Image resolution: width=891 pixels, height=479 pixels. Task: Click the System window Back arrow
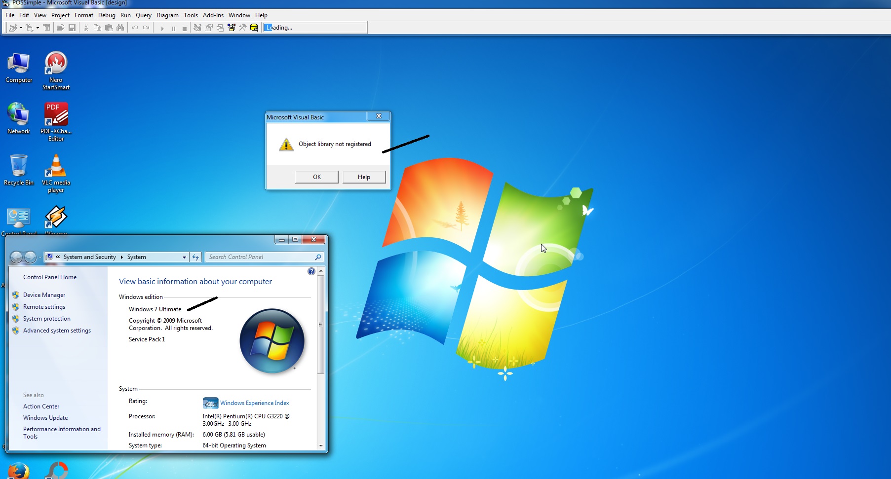16,257
